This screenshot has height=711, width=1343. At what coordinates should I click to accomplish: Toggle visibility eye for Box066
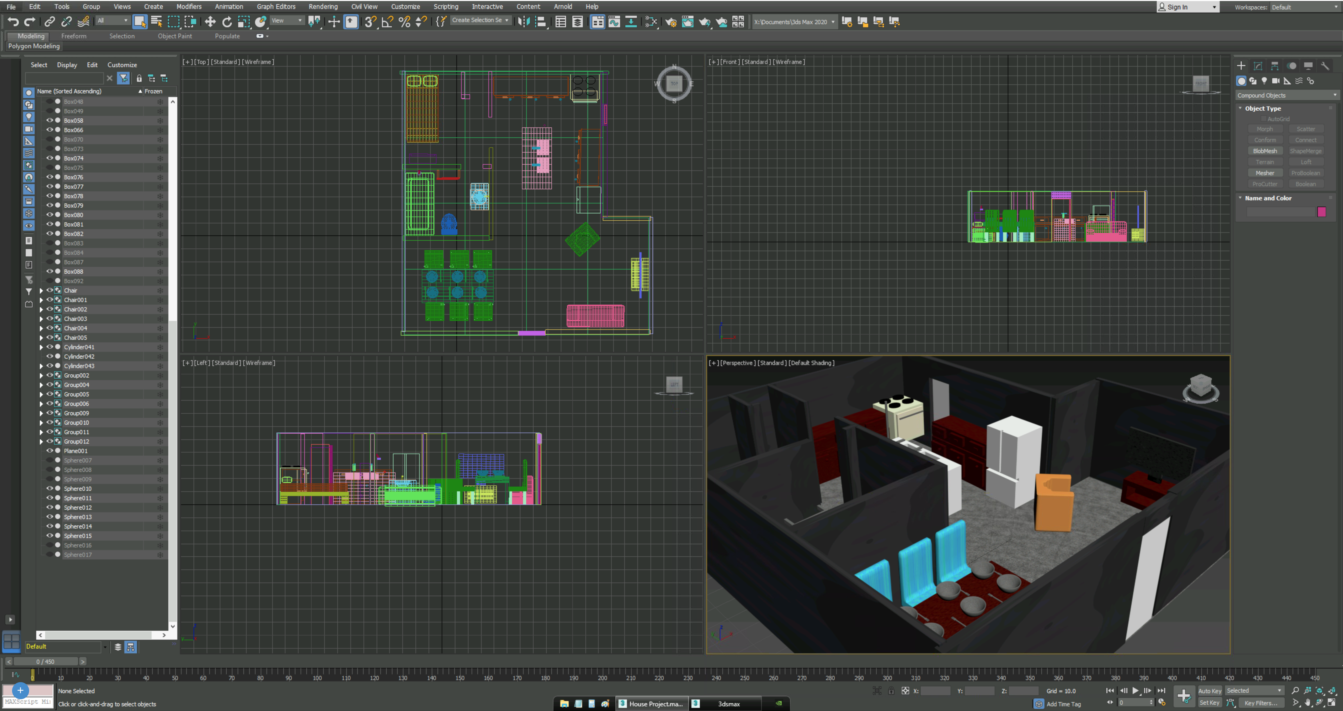pyautogui.click(x=50, y=130)
